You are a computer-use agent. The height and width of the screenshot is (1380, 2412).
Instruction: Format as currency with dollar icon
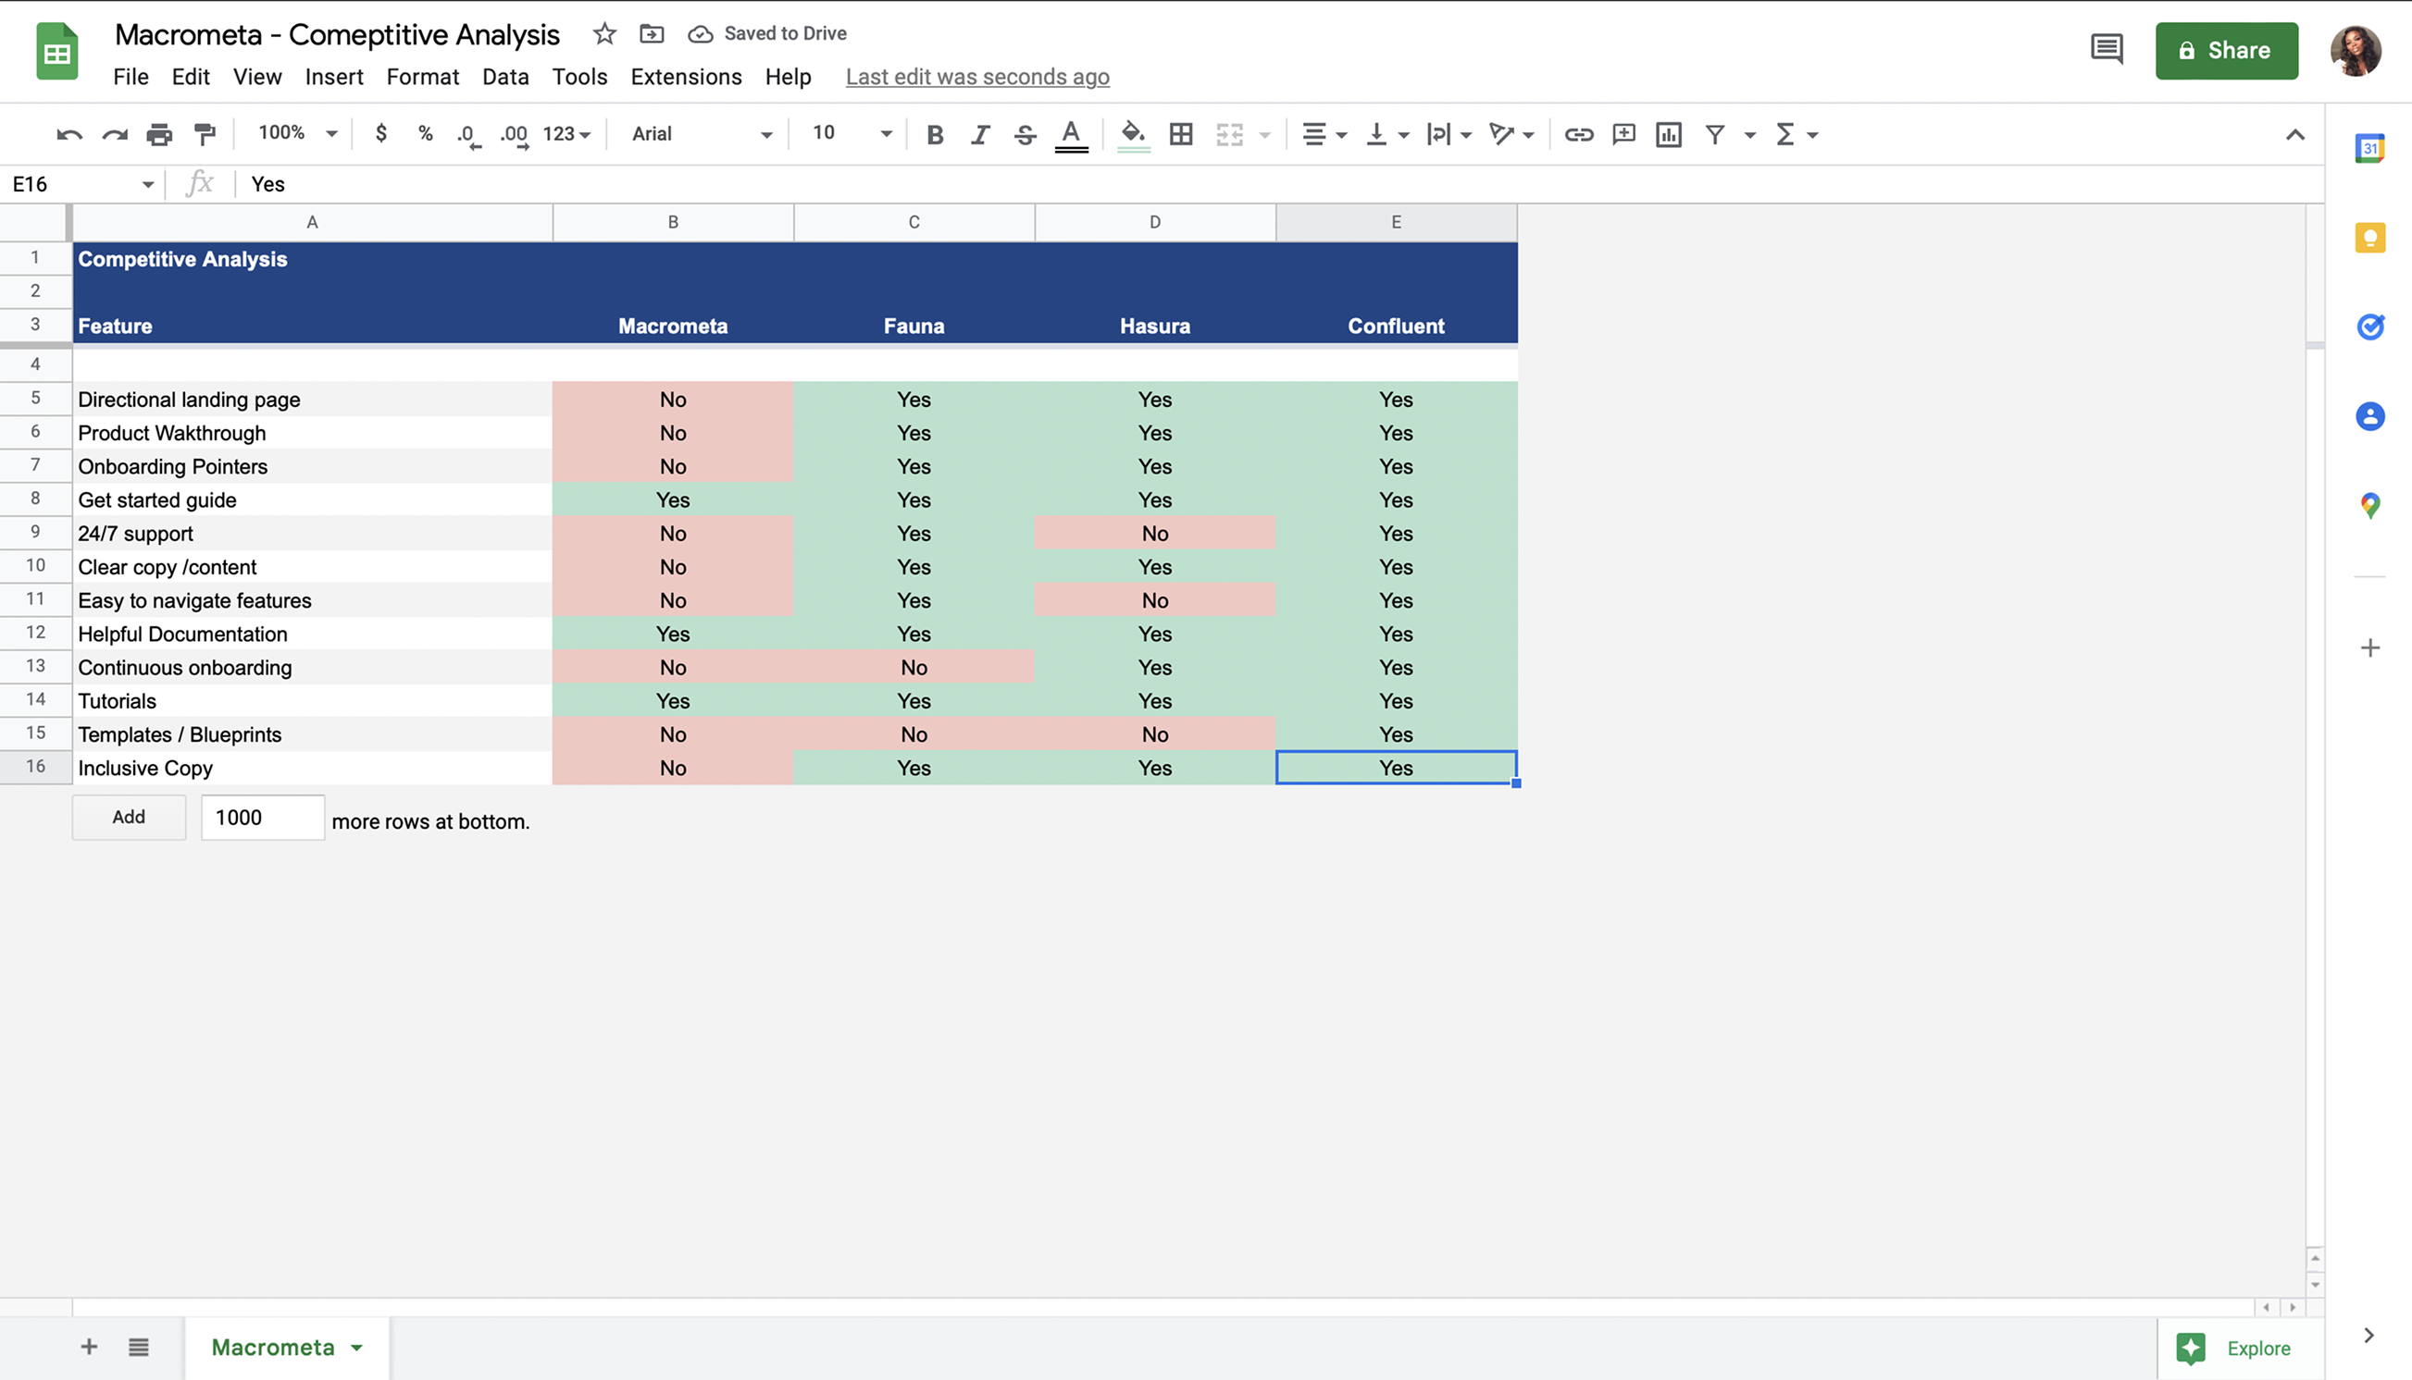[x=381, y=133]
